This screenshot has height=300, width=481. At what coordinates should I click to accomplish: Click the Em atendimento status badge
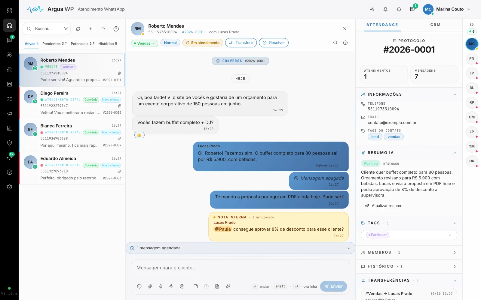(203, 43)
